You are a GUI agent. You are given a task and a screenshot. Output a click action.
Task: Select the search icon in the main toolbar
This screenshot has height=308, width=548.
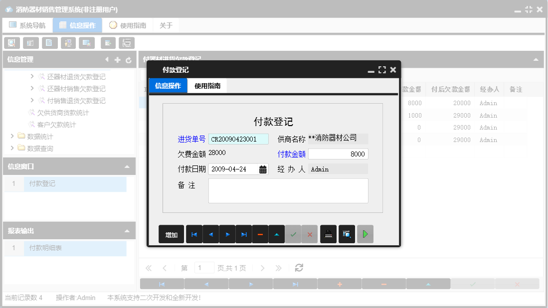[x=11, y=43]
